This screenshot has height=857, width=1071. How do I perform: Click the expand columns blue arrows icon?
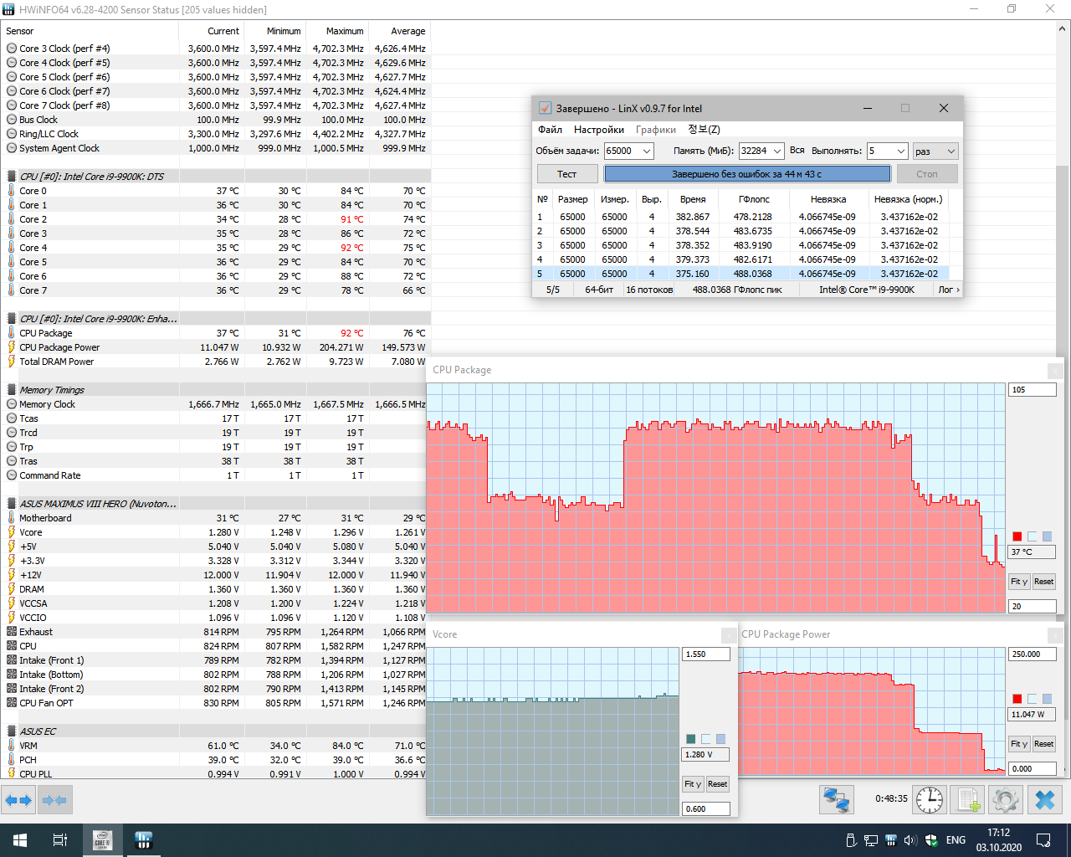pos(18,800)
